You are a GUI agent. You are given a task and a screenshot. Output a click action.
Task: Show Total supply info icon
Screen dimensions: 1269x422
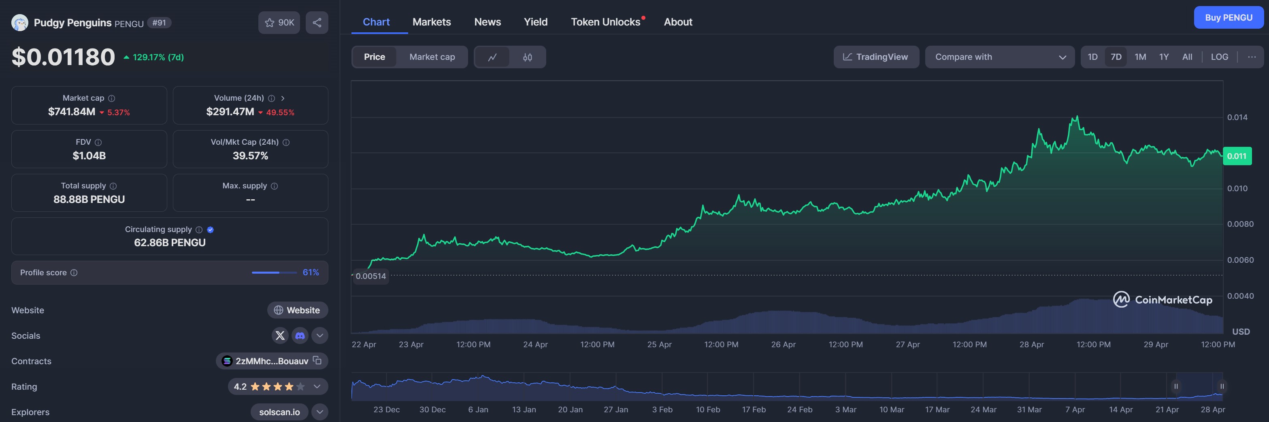tap(113, 186)
